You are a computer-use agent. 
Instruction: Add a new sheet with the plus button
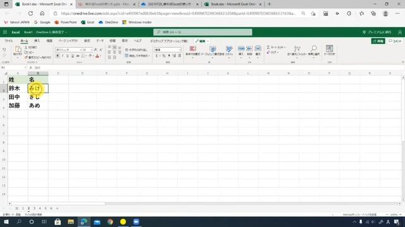[x=57, y=208]
